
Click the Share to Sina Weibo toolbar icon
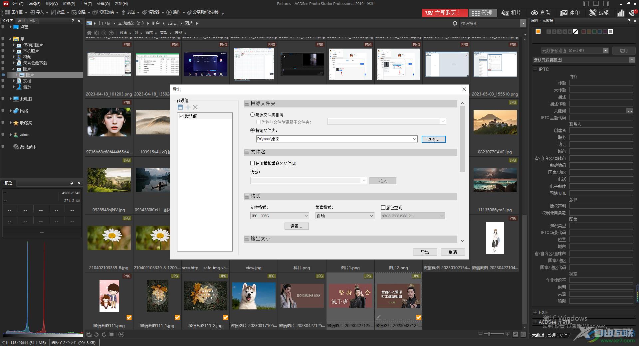(x=203, y=12)
